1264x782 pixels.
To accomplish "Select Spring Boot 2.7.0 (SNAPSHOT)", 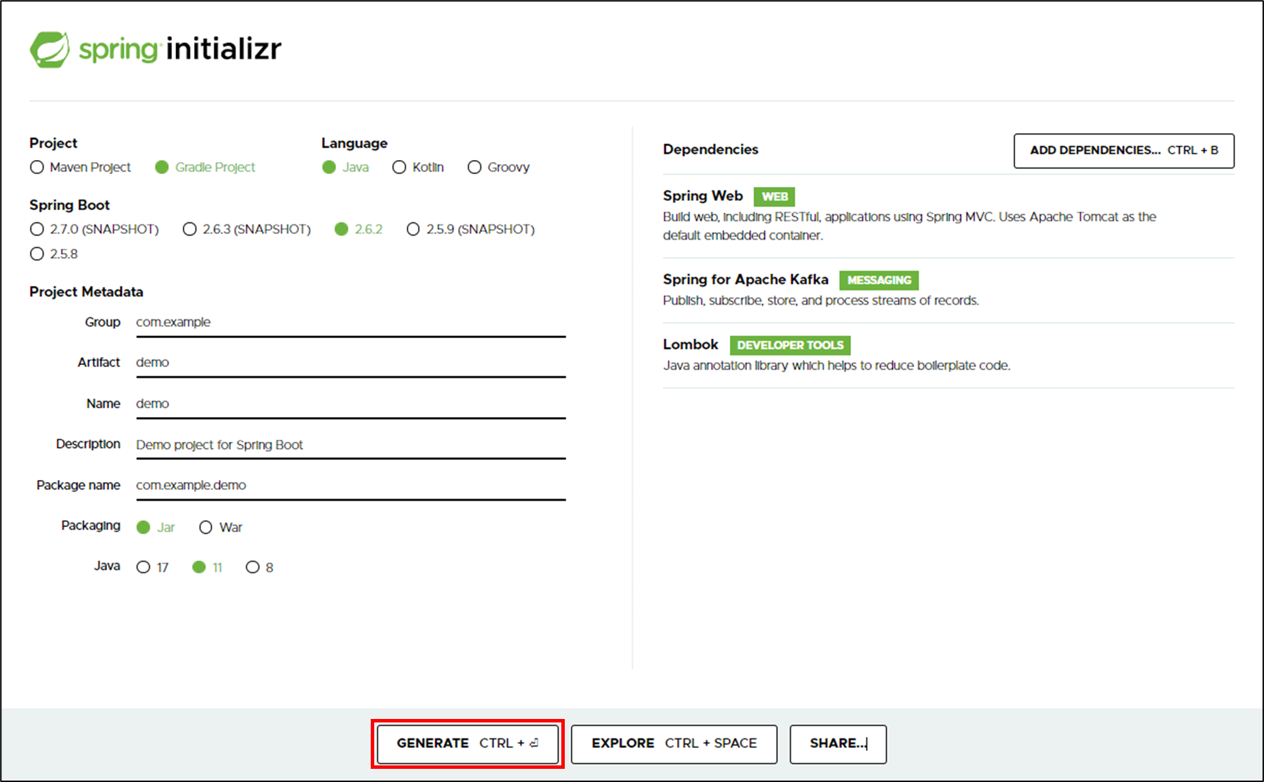I will pyautogui.click(x=94, y=229).
